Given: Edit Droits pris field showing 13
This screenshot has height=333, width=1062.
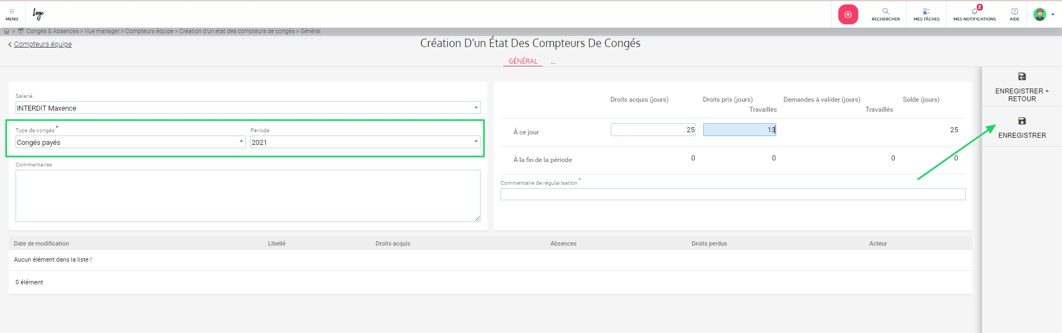Looking at the screenshot, I should 740,129.
